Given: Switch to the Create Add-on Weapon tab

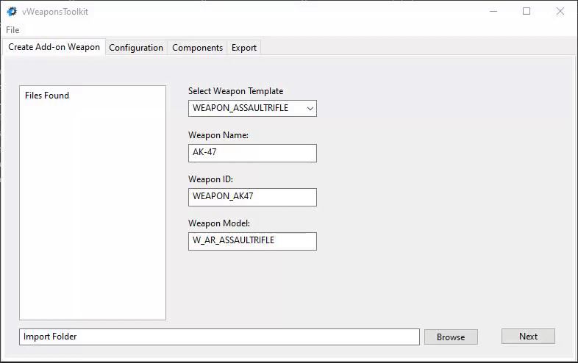Looking at the screenshot, I should pyautogui.click(x=54, y=47).
